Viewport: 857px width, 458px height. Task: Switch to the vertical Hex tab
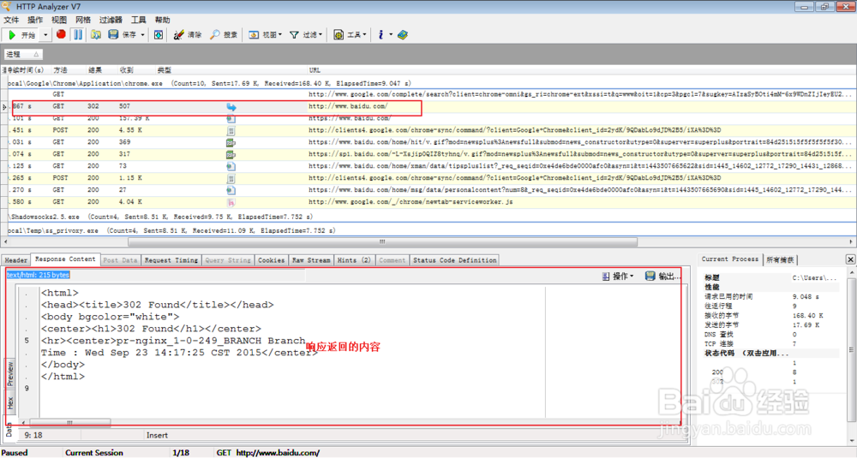point(9,403)
